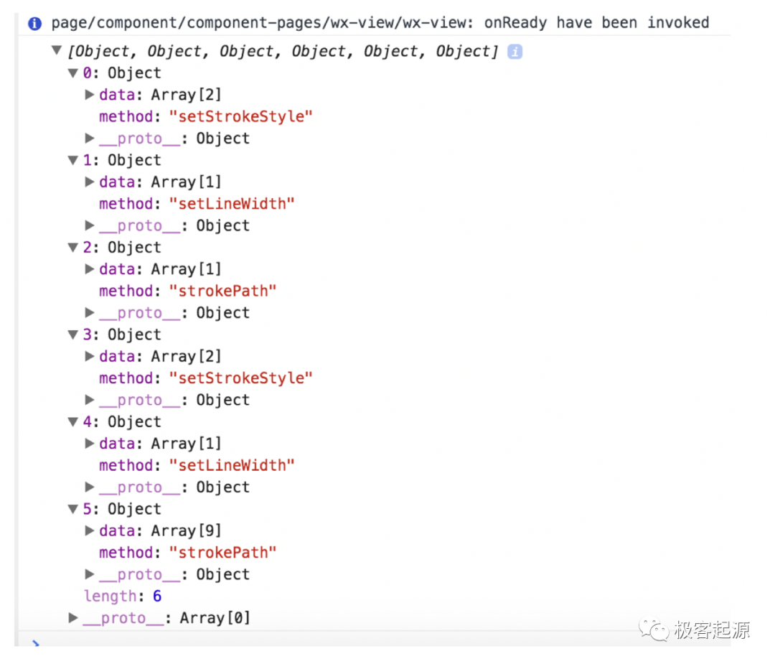775x664 pixels.
Task: Expand the __proto__: Array[0] entry
Action: 73,617
